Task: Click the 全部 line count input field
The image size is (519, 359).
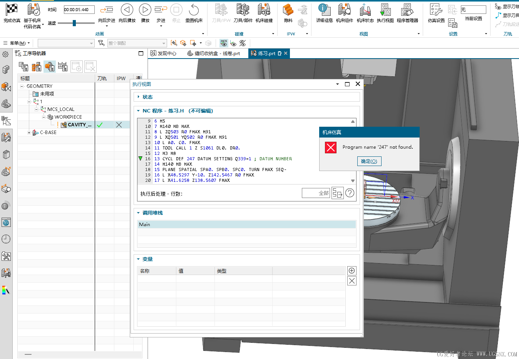Action: (x=316, y=193)
